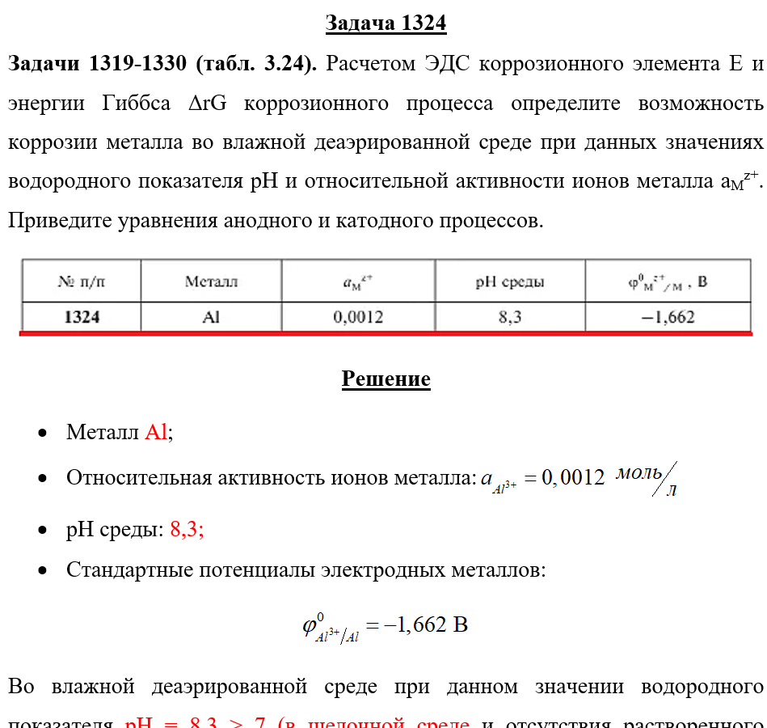Click table header 'Металл'
The width and height of the screenshot is (767, 728).
[x=211, y=281]
